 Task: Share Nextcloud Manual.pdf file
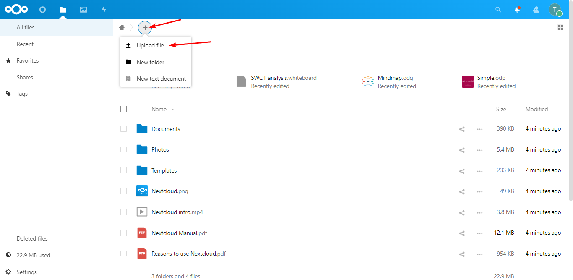(x=462, y=233)
